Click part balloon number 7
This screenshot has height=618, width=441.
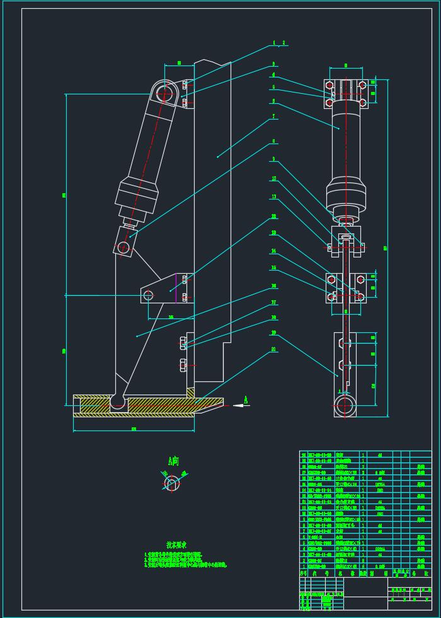273,116
